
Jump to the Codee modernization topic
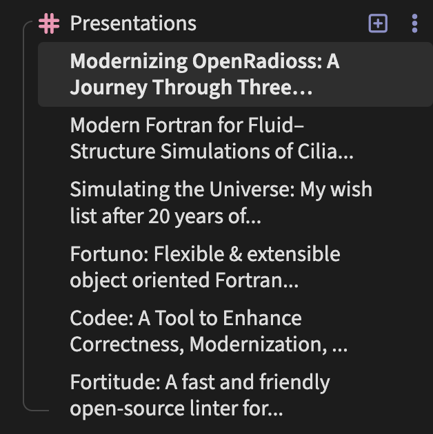point(208,331)
